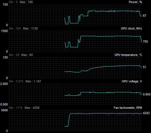151x133 pixels.
Task: Click the voltage Min 0.875 Max 1.187 readout
Action: coord(25,81)
